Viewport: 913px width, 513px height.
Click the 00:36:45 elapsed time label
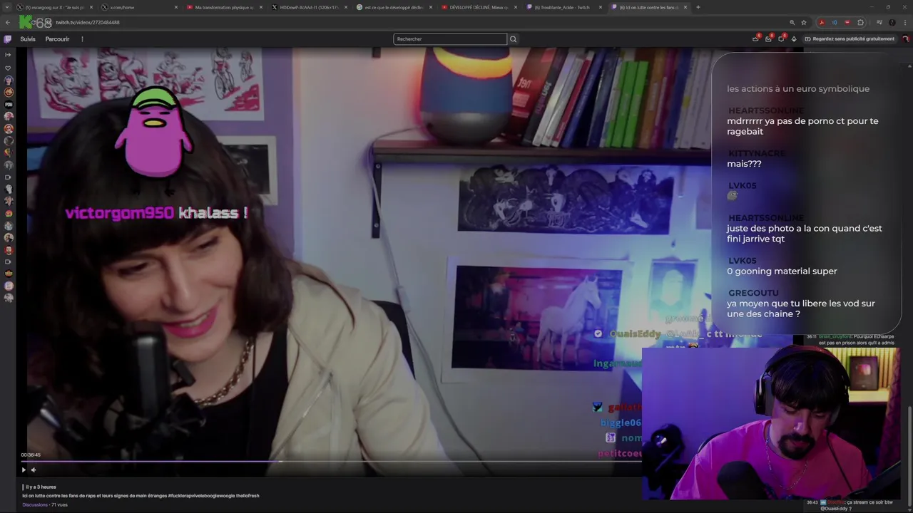(31, 455)
